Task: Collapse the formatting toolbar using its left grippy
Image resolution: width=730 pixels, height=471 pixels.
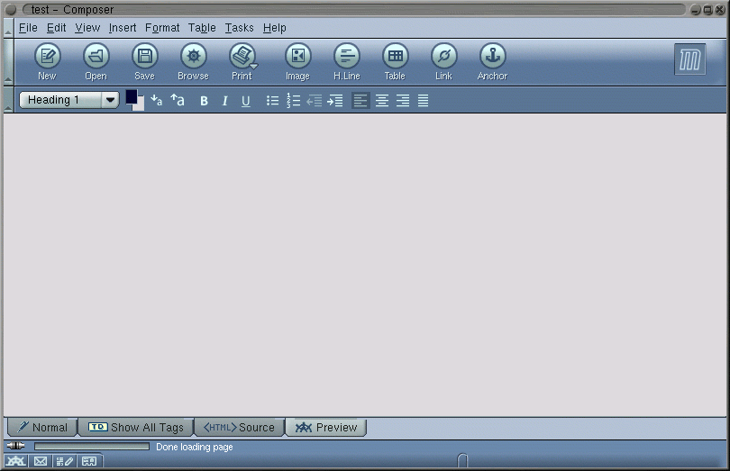Action: point(8,100)
